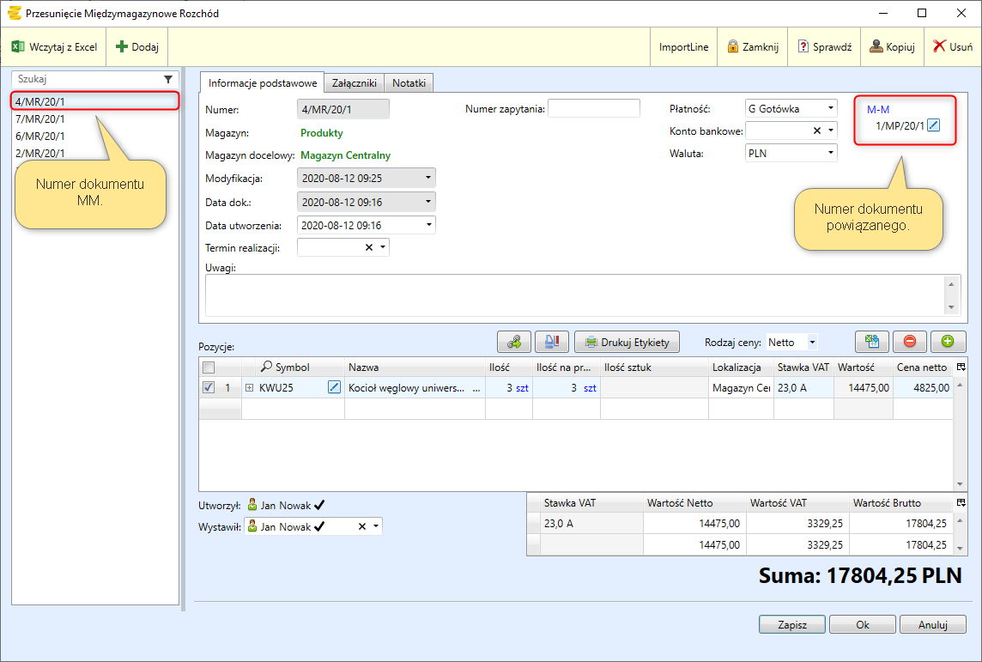This screenshot has width=982, height=662.
Task: Click the spreadsheet import icon above positions table
Action: pyautogui.click(x=872, y=342)
